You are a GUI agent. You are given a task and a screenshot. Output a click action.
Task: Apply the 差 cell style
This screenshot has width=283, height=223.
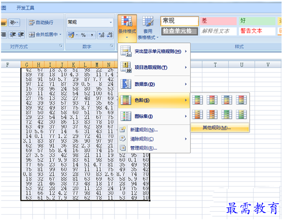tap(218, 21)
